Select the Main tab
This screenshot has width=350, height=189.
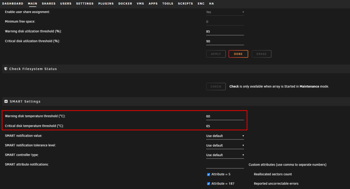click(x=33, y=3)
